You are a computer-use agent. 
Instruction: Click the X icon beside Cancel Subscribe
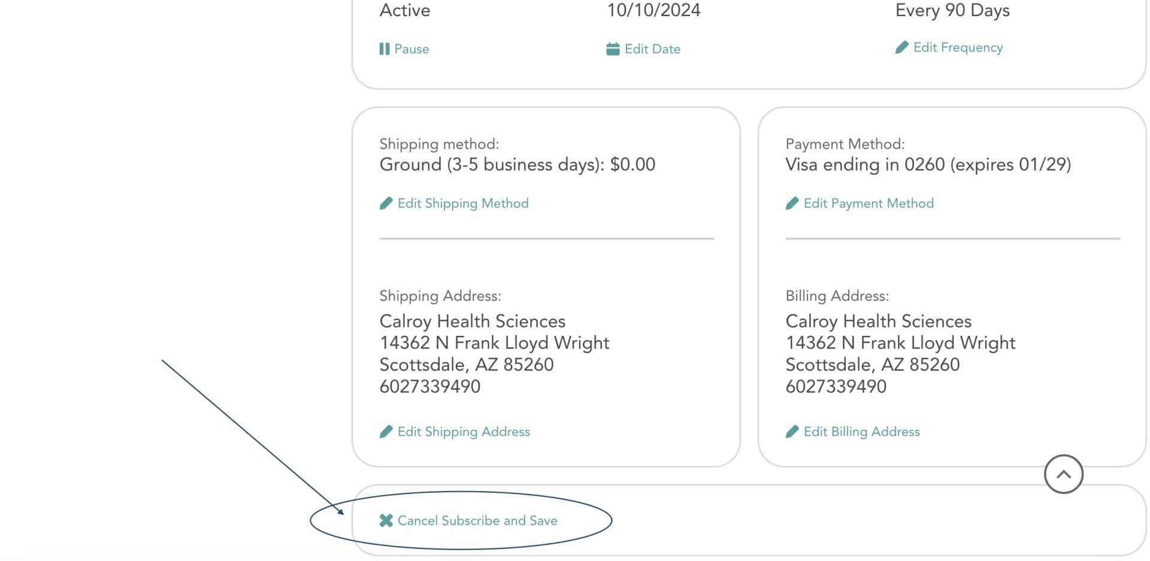(386, 521)
